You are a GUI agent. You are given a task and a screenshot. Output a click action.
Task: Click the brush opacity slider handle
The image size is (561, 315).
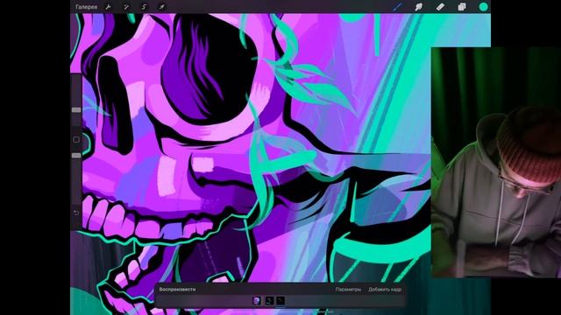(76, 156)
